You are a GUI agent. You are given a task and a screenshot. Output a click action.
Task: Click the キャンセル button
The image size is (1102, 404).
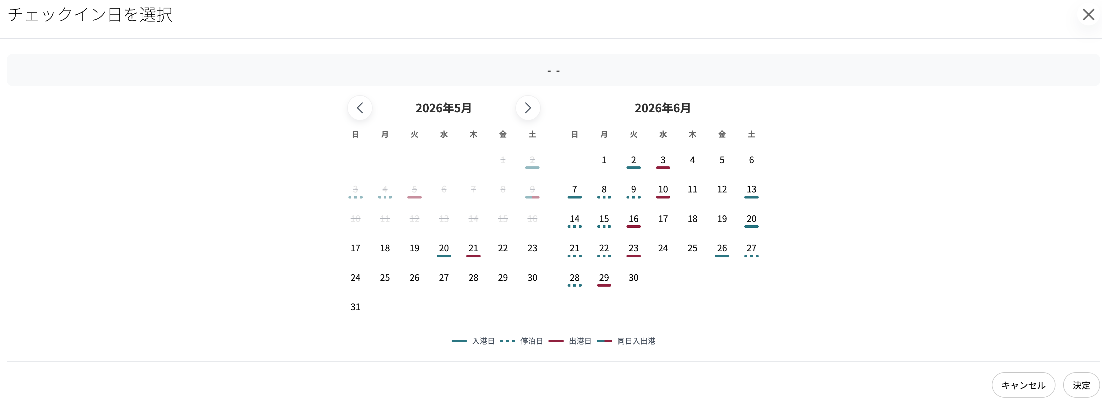(1023, 385)
